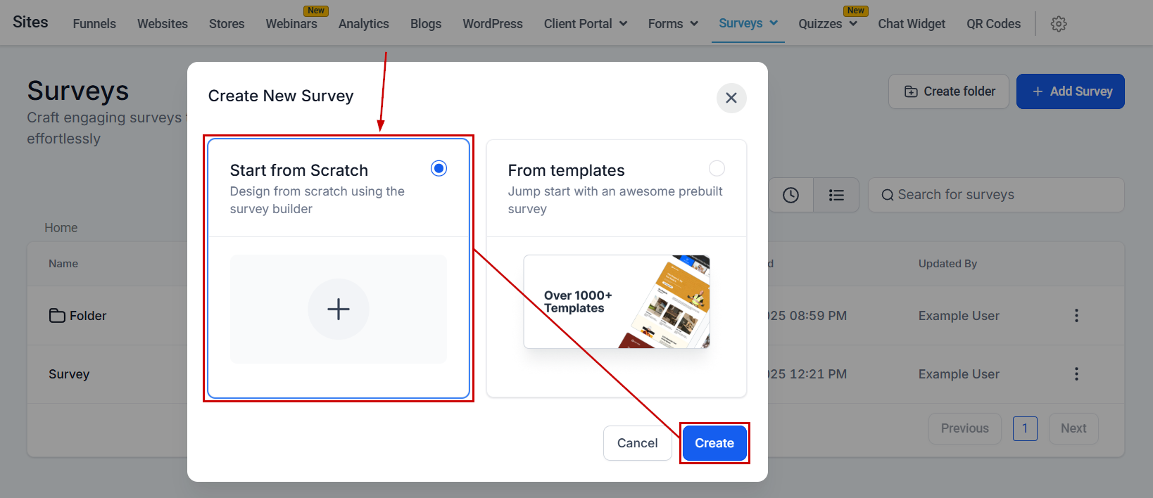This screenshot has height=498, width=1153.
Task: Switch to recent view clock icon
Action: (790, 195)
